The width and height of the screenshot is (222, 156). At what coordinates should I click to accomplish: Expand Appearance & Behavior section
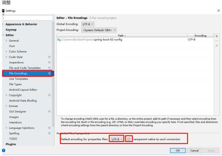click(3, 24)
